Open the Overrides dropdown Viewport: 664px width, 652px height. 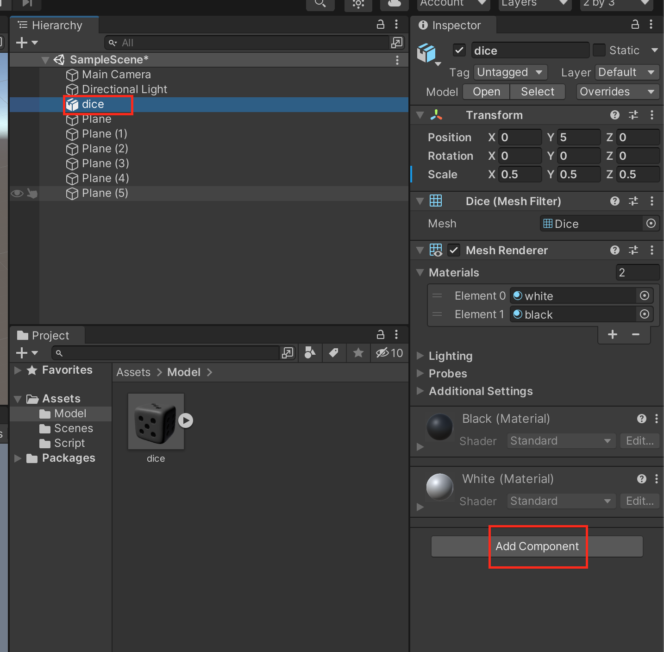pos(617,92)
